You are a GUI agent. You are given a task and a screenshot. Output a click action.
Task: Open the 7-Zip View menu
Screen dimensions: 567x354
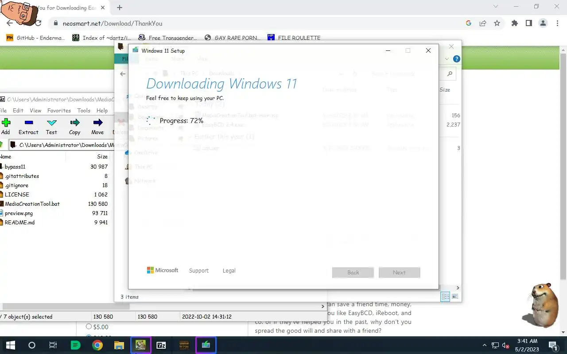[x=35, y=111]
